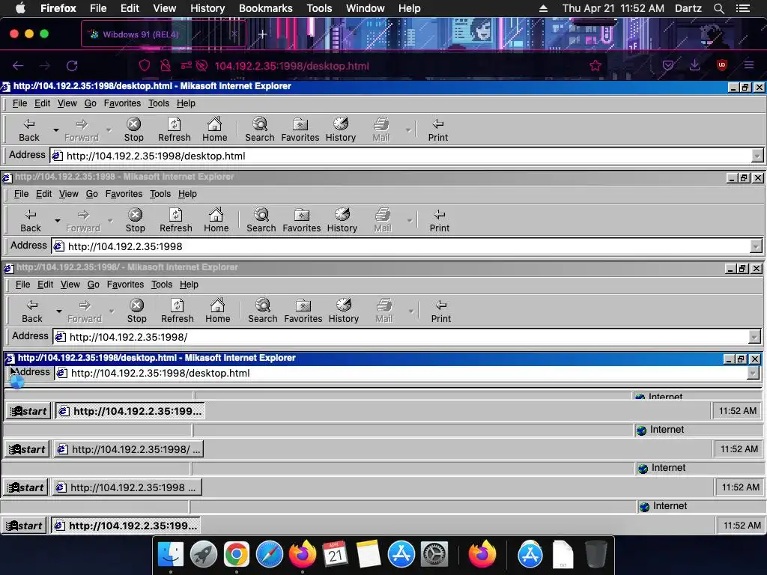Viewport: 767px width, 575px height.
Task: Click the bottommost start button
Action: pyautogui.click(x=24, y=526)
